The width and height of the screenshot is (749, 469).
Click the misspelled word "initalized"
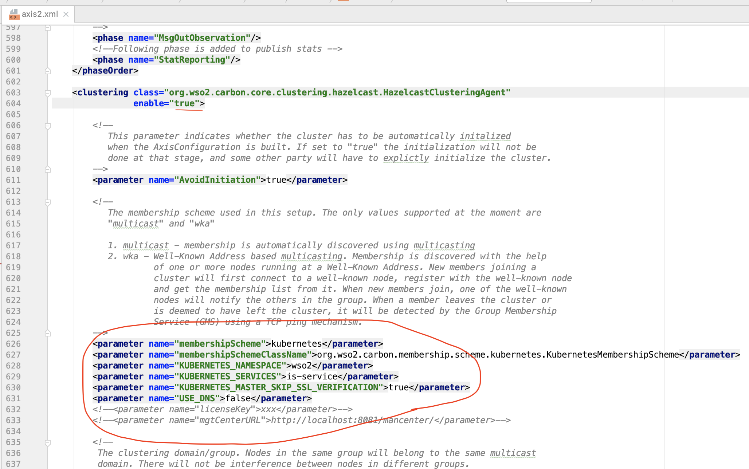485,136
